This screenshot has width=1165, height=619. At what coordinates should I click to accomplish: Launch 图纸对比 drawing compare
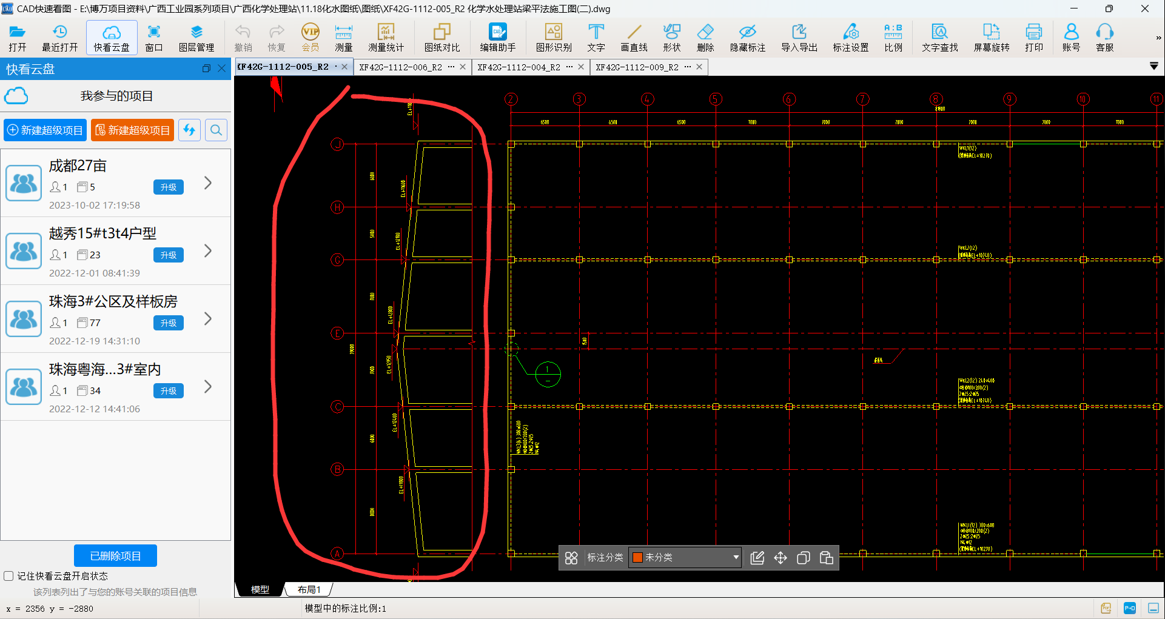pos(442,38)
